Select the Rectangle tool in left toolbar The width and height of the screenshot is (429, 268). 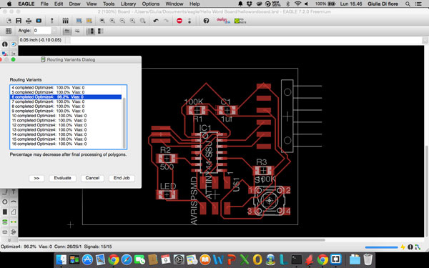tap(5, 212)
